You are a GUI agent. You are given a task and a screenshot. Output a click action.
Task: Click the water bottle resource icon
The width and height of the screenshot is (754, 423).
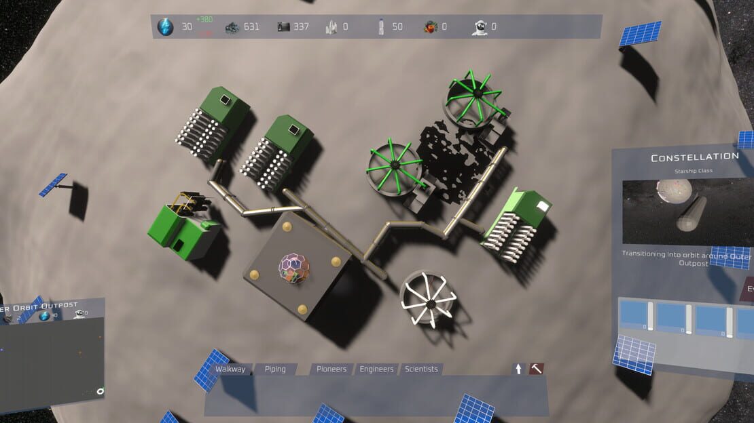click(381, 26)
